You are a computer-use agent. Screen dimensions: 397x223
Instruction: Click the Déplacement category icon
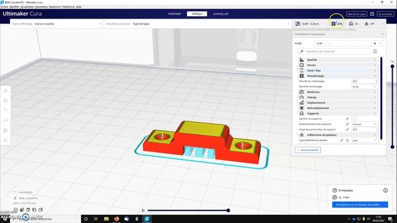click(301, 103)
